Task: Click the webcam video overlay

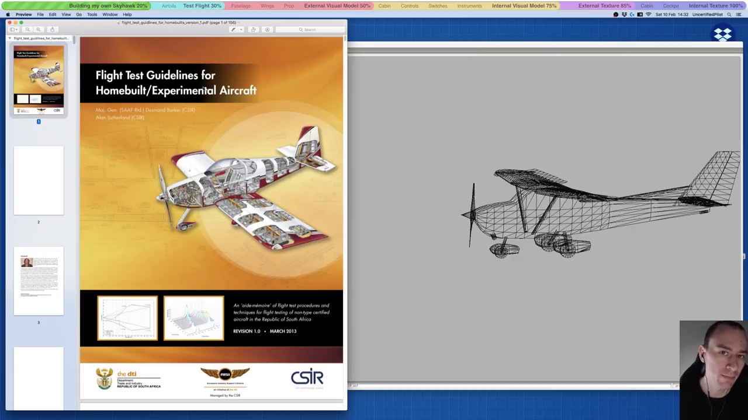Action: point(714,370)
